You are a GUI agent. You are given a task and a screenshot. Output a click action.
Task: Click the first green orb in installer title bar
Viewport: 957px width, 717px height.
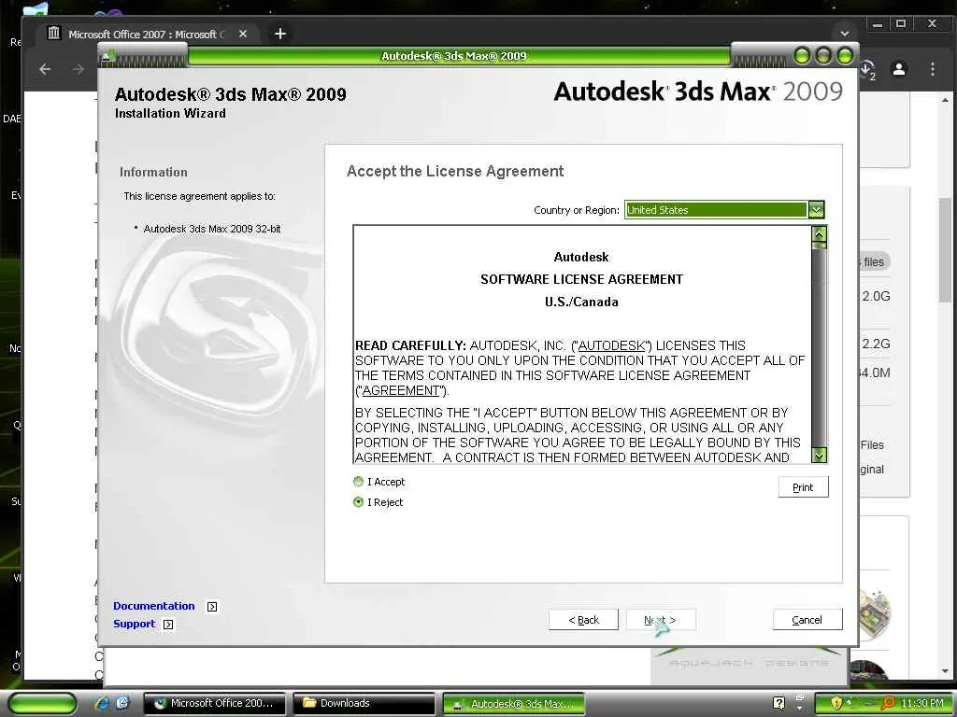802,56
